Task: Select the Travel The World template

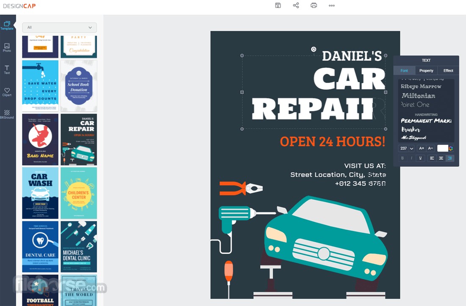Action: [79, 290]
